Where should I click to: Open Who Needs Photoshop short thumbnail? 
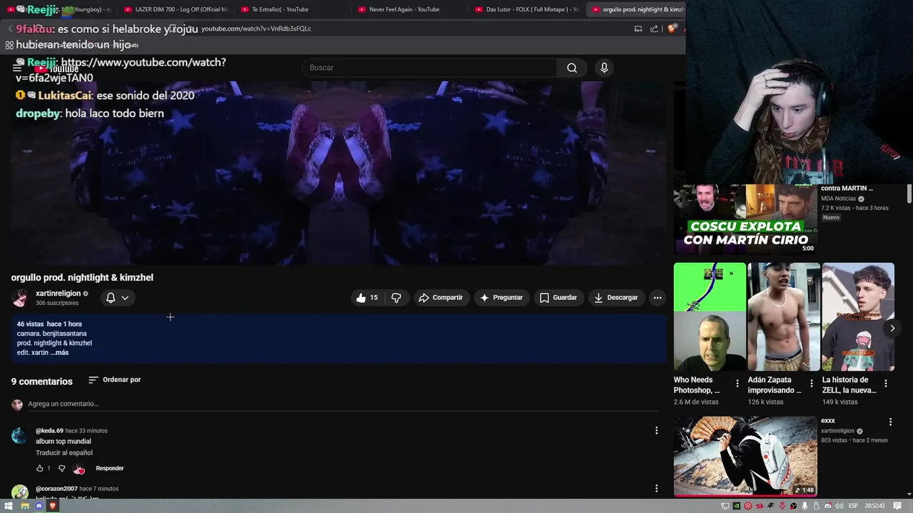coord(710,317)
